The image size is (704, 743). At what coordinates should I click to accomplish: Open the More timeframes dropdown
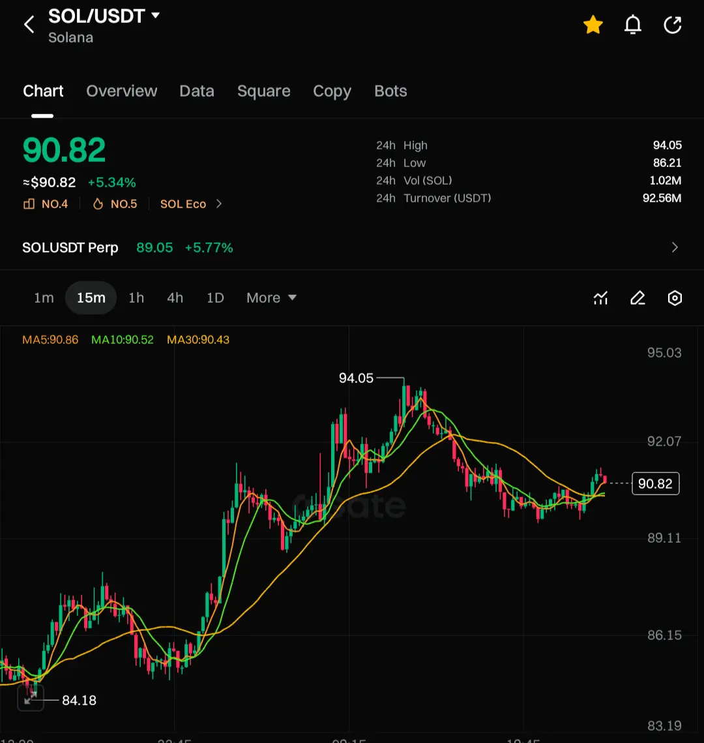tap(271, 298)
